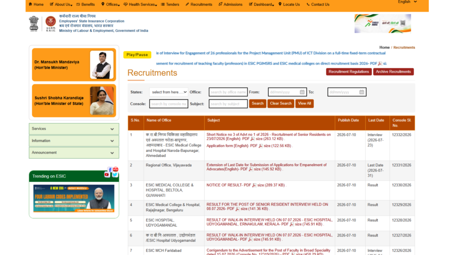Click the View All button
455x255 pixels.
click(304, 104)
